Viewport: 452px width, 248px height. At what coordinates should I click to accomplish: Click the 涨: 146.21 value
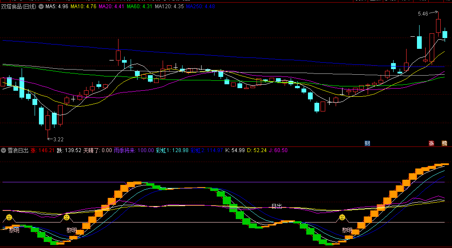(42, 150)
